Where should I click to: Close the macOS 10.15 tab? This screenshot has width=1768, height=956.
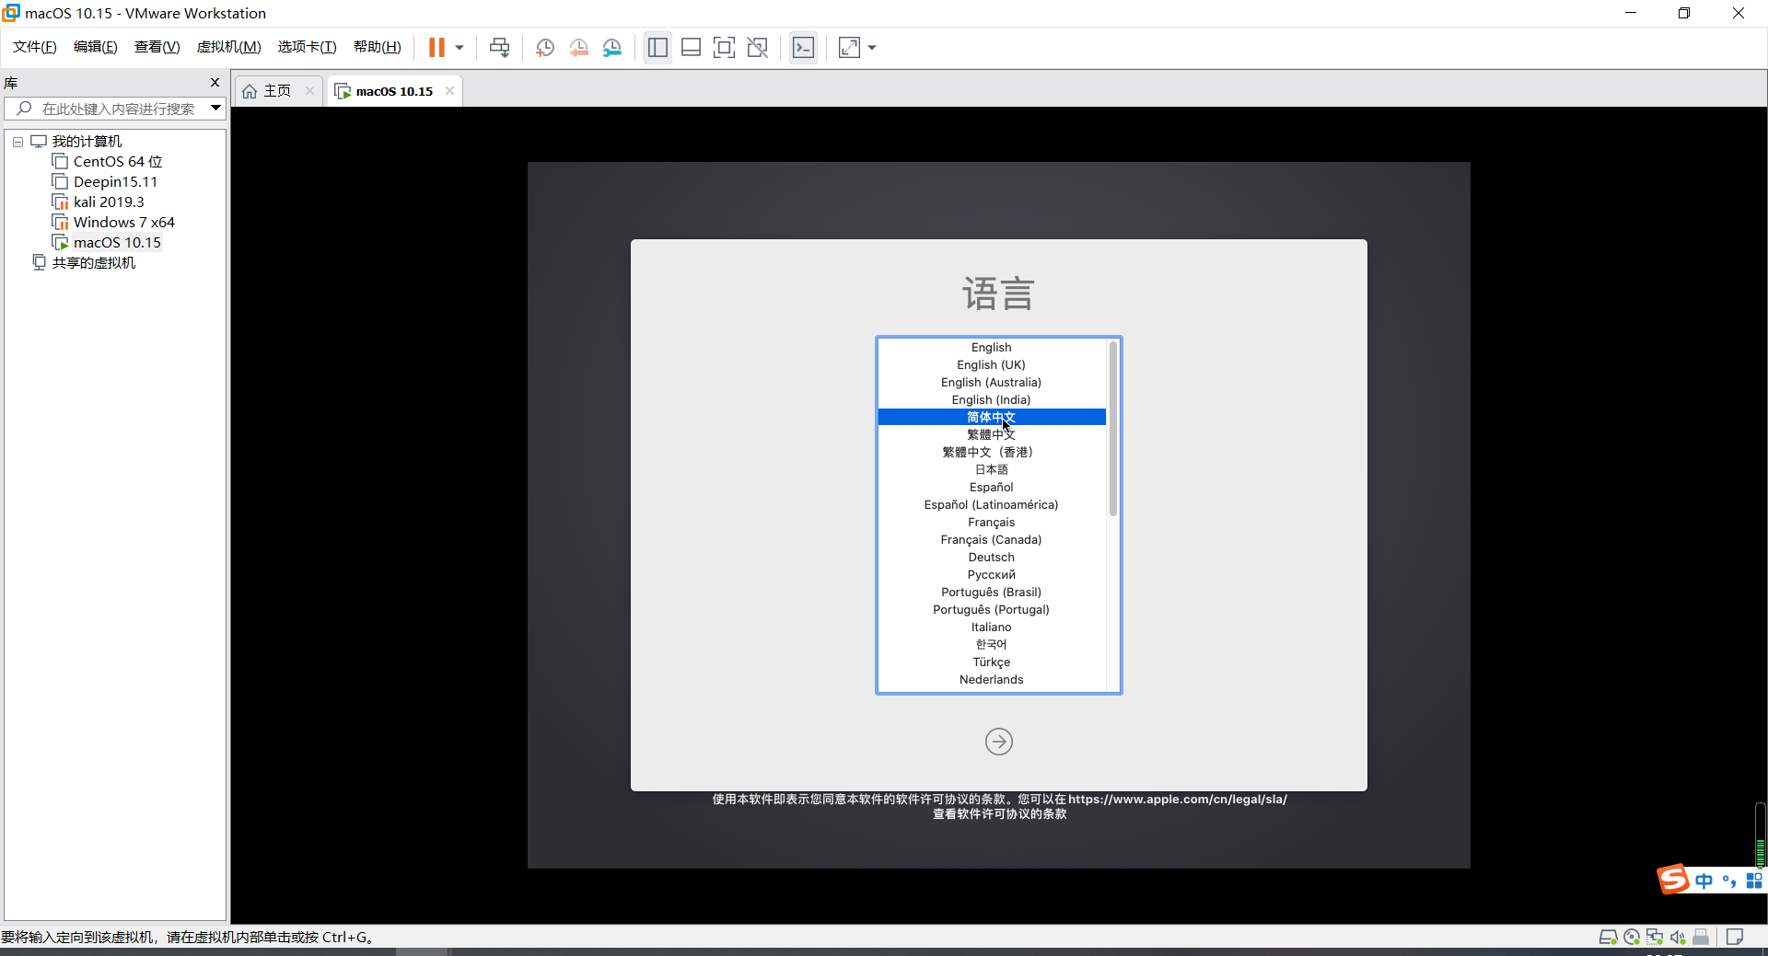click(449, 90)
